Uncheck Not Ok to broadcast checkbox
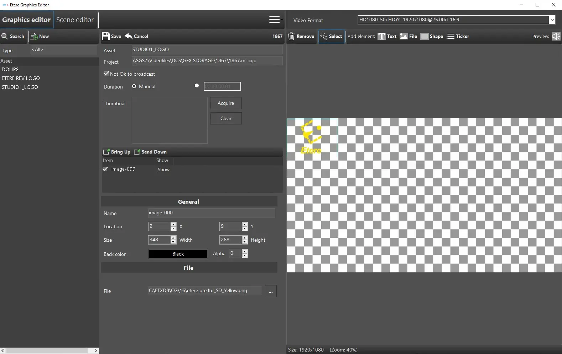562x354 pixels. tap(106, 74)
